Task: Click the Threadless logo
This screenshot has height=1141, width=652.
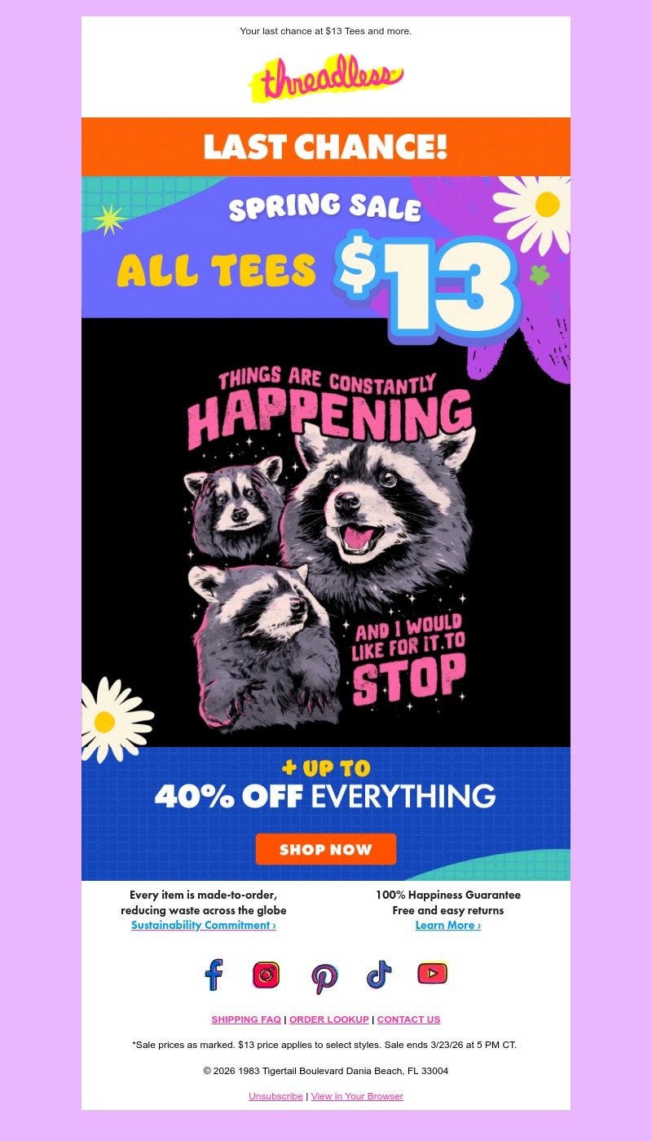Action: click(x=326, y=78)
